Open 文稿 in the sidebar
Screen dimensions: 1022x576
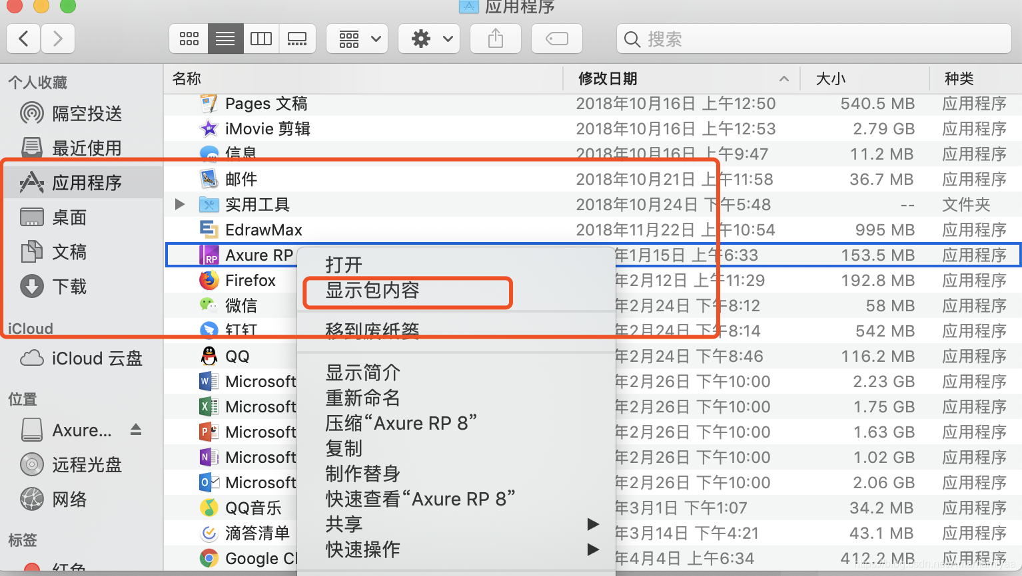click(x=83, y=252)
